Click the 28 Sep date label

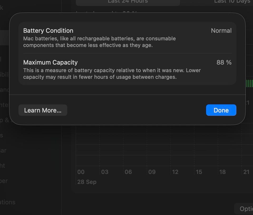87,182
